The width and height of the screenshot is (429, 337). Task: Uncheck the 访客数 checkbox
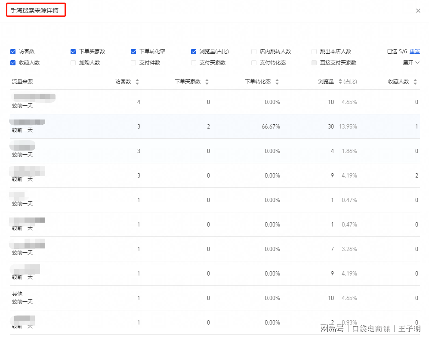[x=13, y=52]
